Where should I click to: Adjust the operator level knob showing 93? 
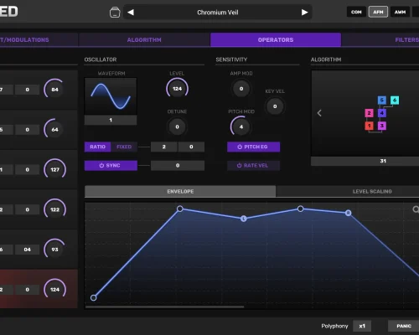54,250
